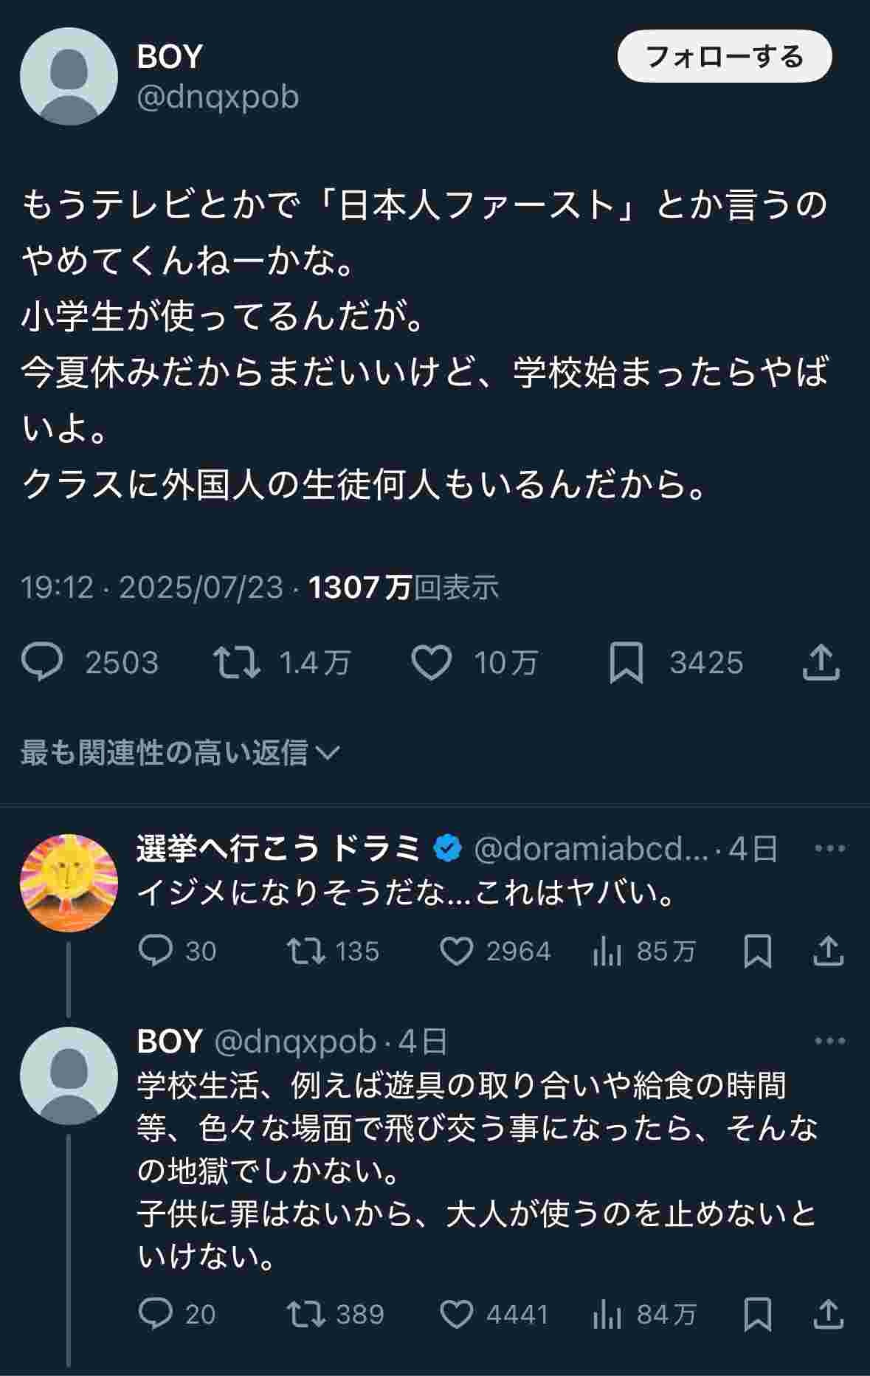Share BOY's reply tweet
Screen dimensions: 870x1376
tap(828, 1314)
